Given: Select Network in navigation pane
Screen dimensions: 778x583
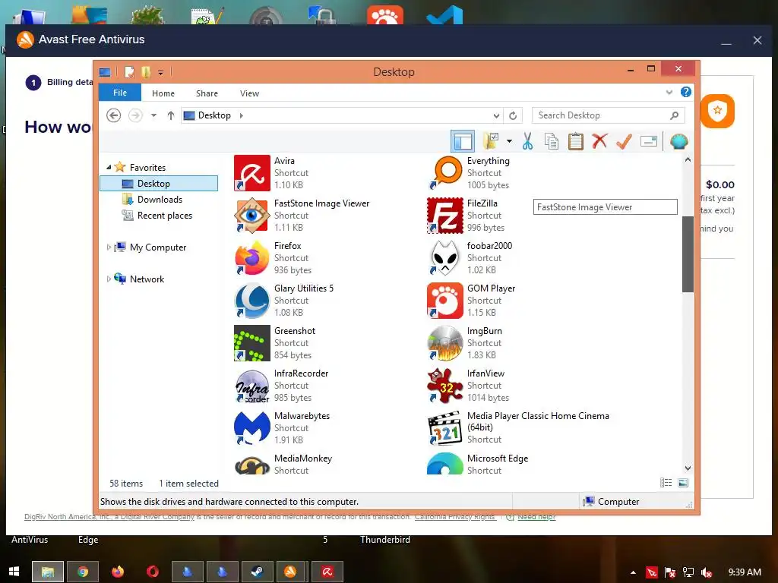Looking at the screenshot, I should [x=147, y=279].
